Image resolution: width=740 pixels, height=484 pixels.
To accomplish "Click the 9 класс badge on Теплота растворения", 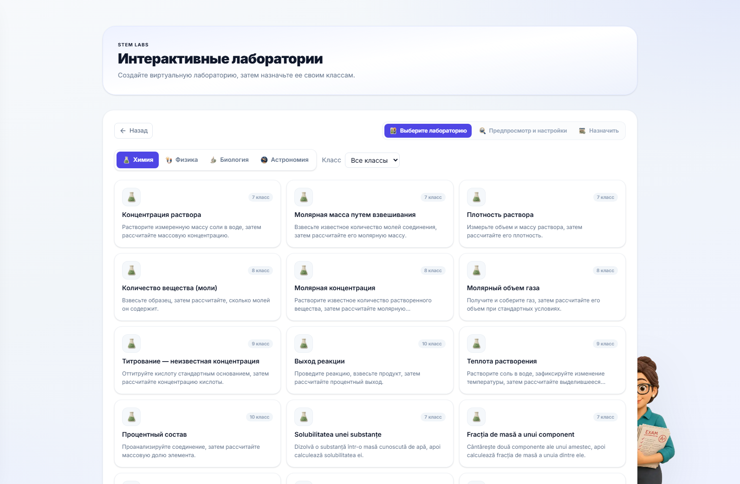I will (605, 344).
